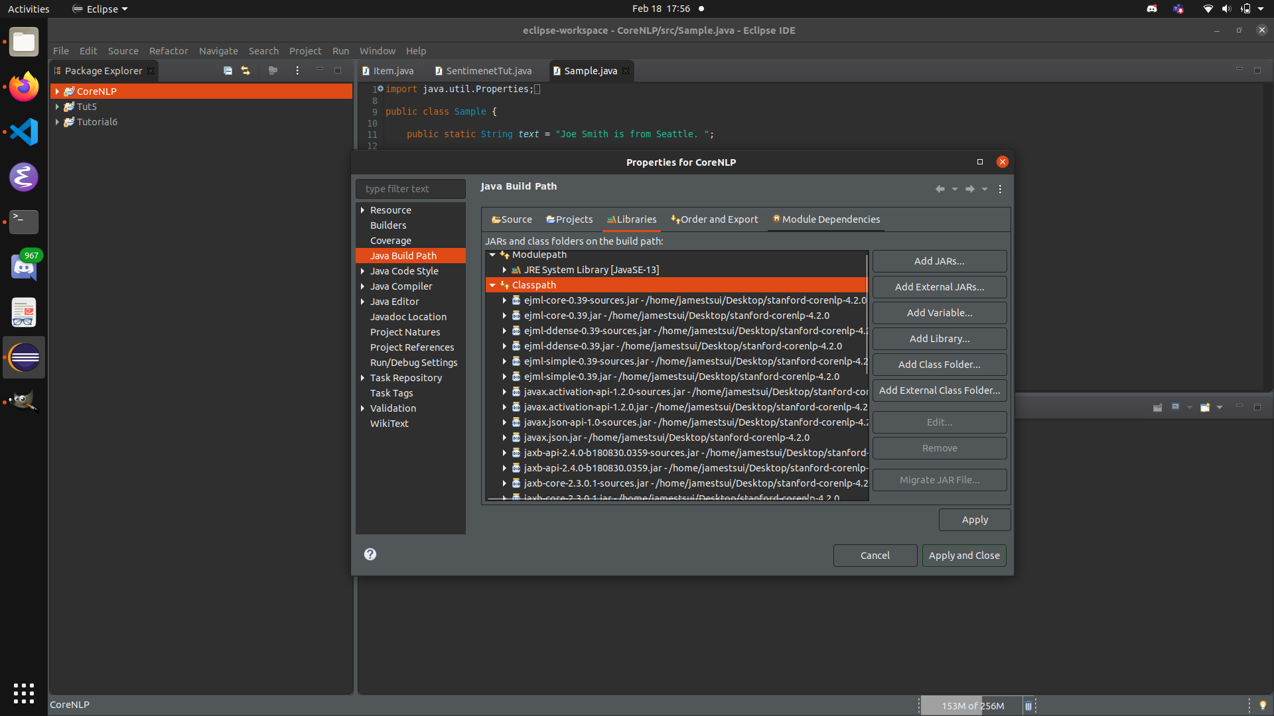The width and height of the screenshot is (1274, 716).
Task: Toggle Link with Editor in Package Explorer
Action: pyautogui.click(x=246, y=70)
